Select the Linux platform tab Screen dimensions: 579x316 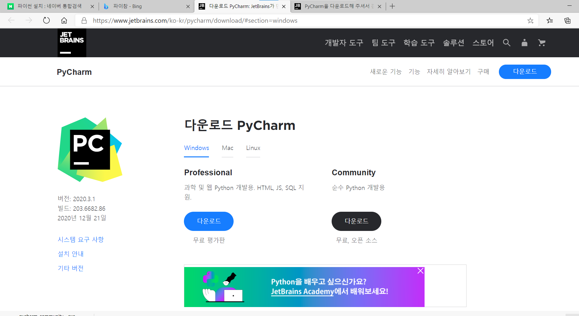point(253,148)
